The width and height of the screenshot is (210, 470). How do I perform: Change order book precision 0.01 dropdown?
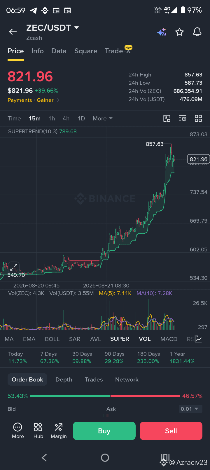coord(190,409)
